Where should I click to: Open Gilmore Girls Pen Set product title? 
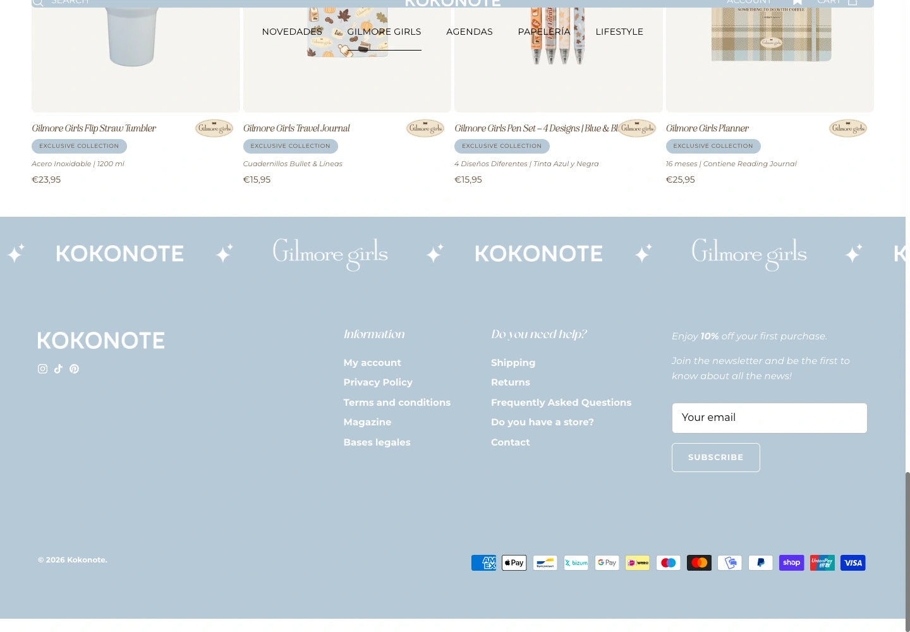(x=537, y=128)
